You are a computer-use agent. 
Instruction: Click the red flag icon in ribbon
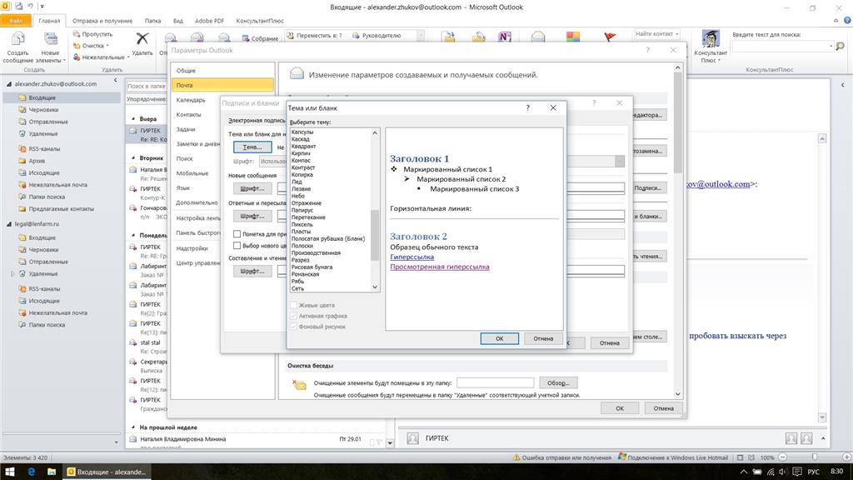tap(610, 37)
